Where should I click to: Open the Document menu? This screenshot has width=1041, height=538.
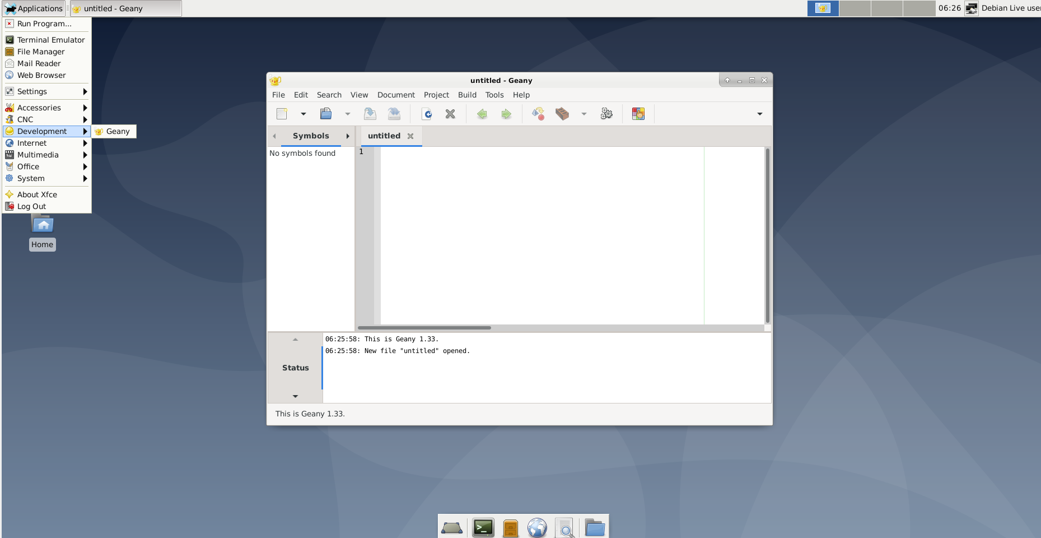[396, 95]
